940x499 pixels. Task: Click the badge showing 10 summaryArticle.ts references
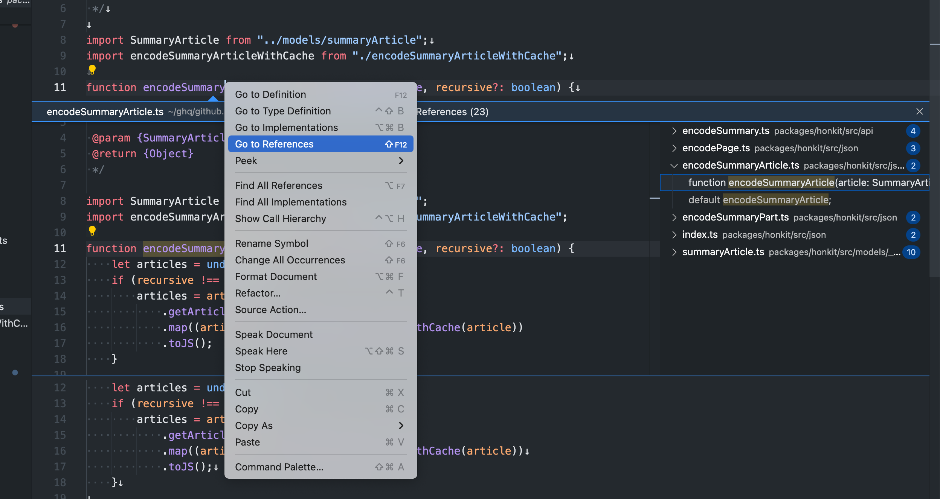click(x=911, y=252)
